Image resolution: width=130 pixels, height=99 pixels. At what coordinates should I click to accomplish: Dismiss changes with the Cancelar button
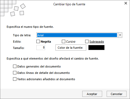(116, 94)
